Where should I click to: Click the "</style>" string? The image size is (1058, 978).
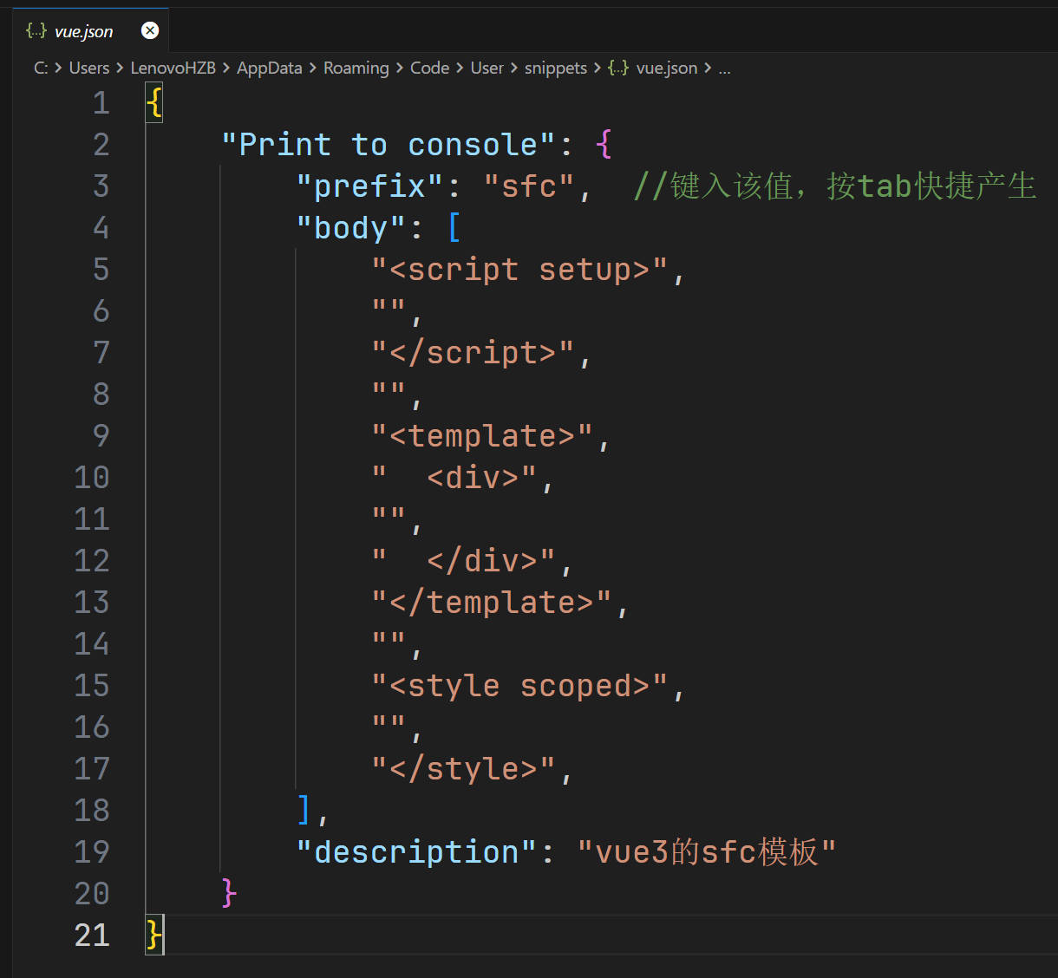(x=463, y=769)
